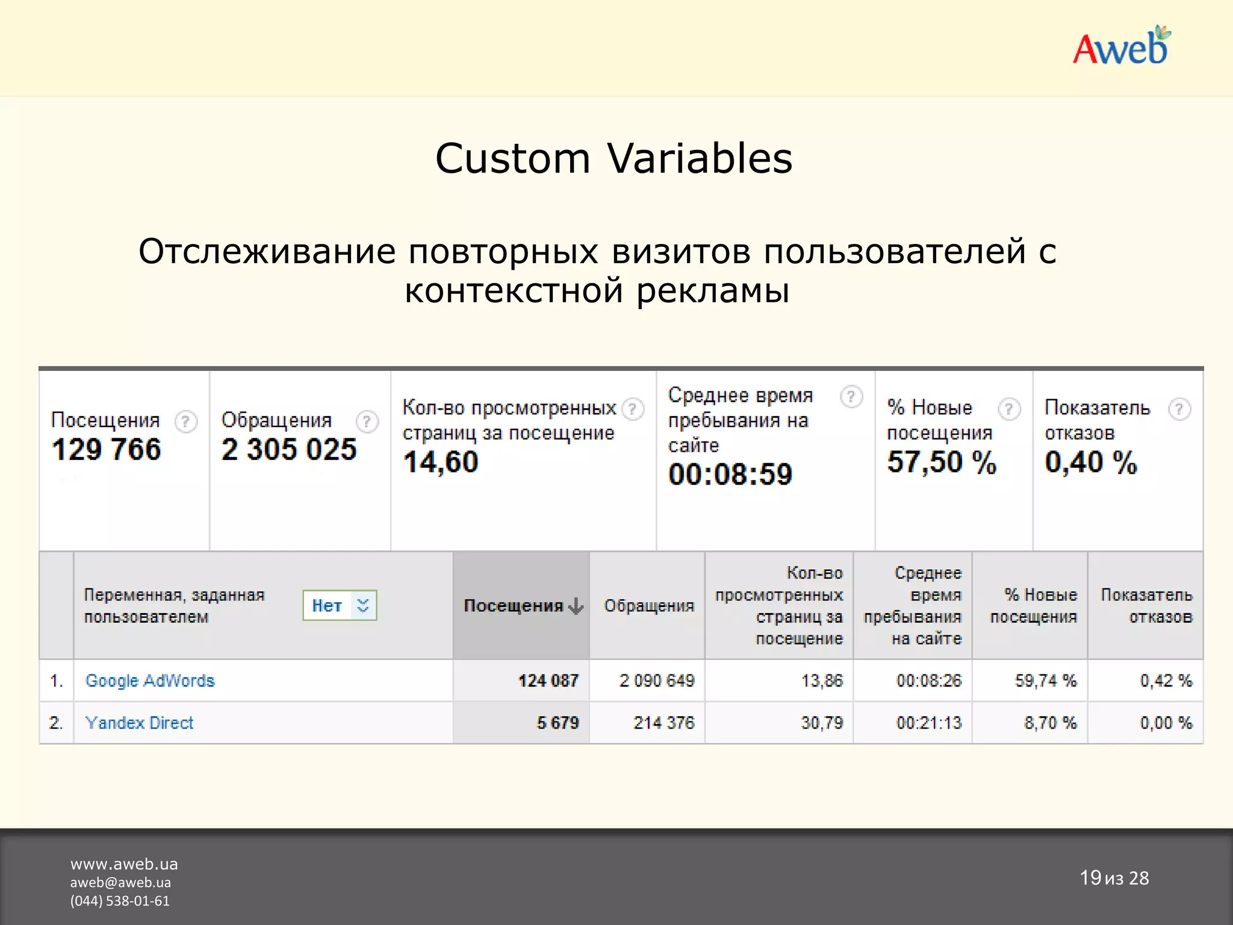Screen dimensions: 1233x925
Task: Sort by Среднее время пребывания column header
Action: pos(913,605)
